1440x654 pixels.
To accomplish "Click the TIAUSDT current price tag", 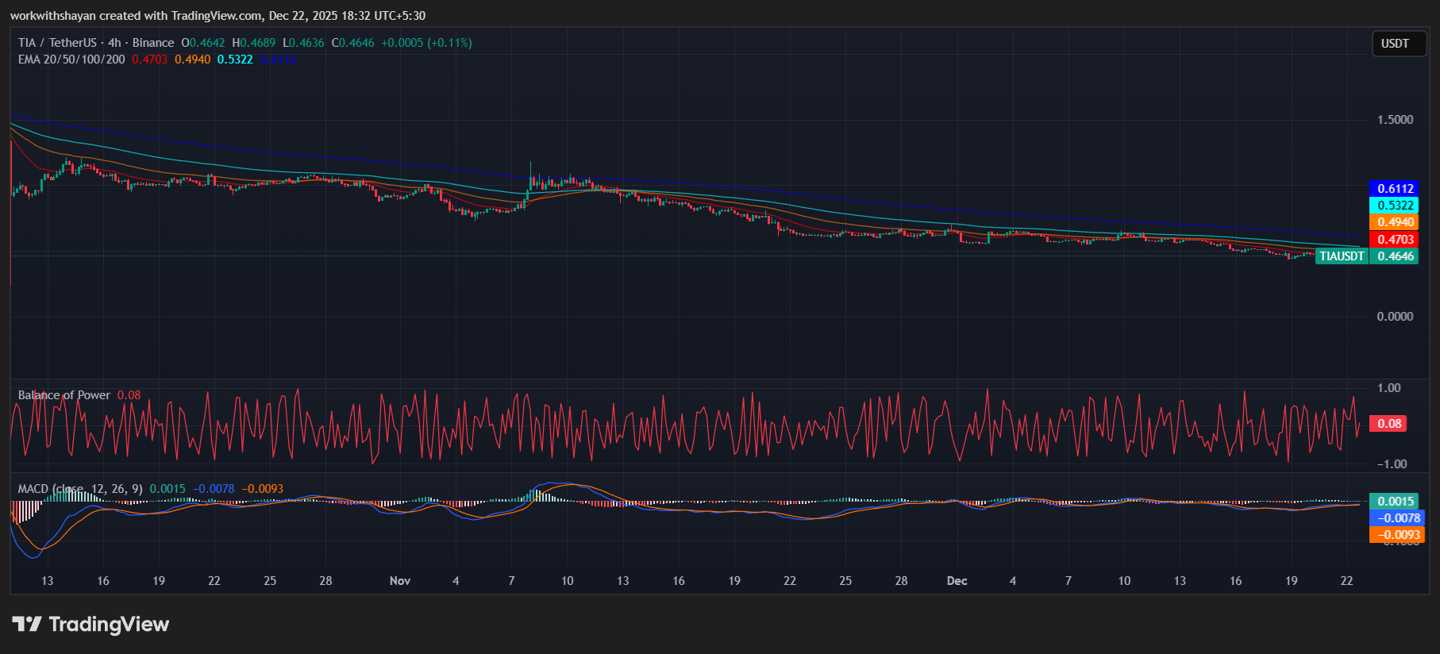I will coord(1342,256).
